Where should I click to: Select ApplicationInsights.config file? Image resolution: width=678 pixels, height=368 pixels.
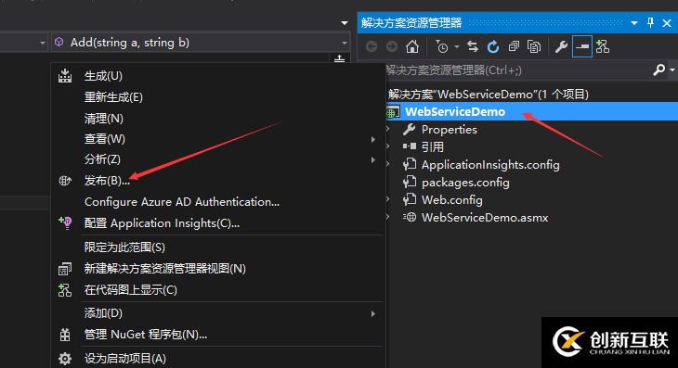click(490, 165)
